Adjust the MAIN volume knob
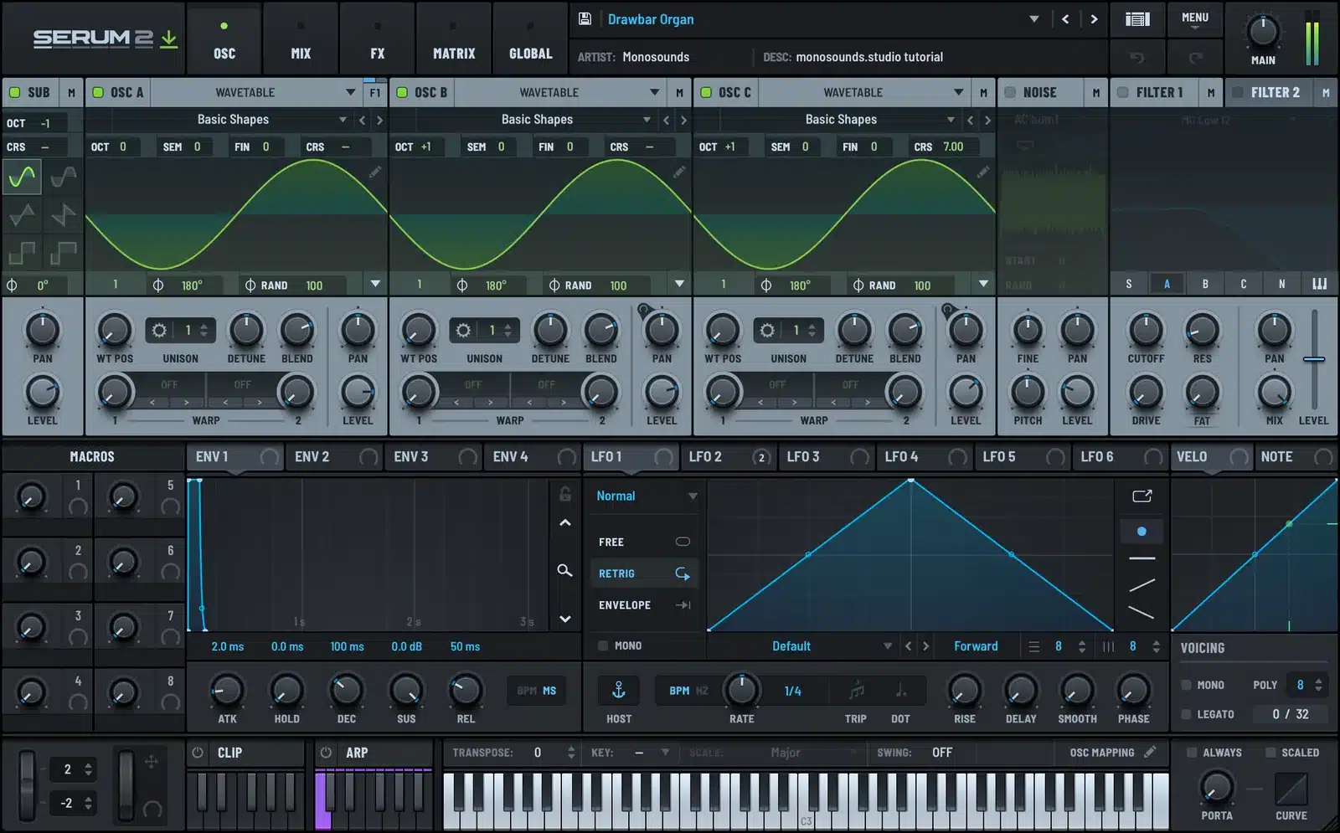Viewport: 1340px width, 833px height. (x=1263, y=32)
